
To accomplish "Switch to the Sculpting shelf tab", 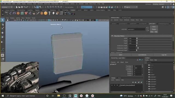I will (30, 10).
